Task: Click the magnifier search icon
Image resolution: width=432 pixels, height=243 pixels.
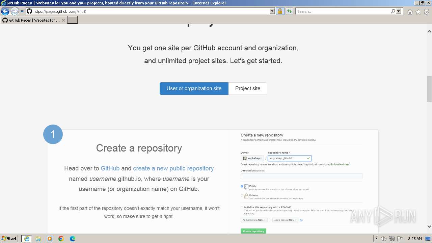Action: 393,11
